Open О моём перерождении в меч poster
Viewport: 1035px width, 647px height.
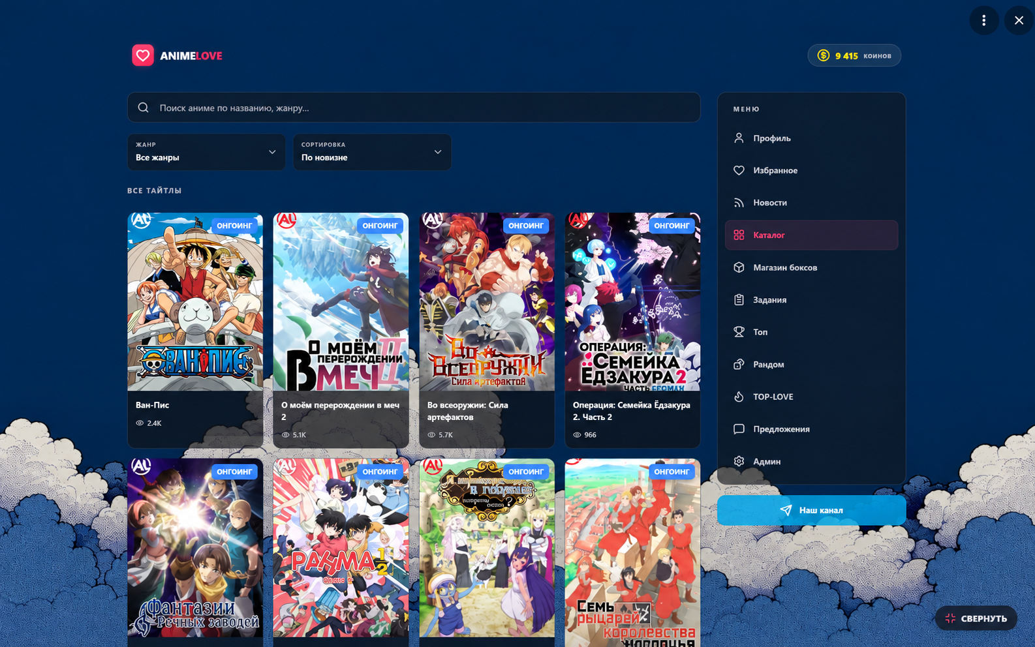(341, 302)
